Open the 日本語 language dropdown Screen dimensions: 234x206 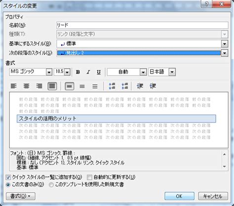coord(172,72)
